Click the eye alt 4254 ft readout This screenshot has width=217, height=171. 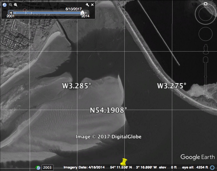[x=195, y=167]
